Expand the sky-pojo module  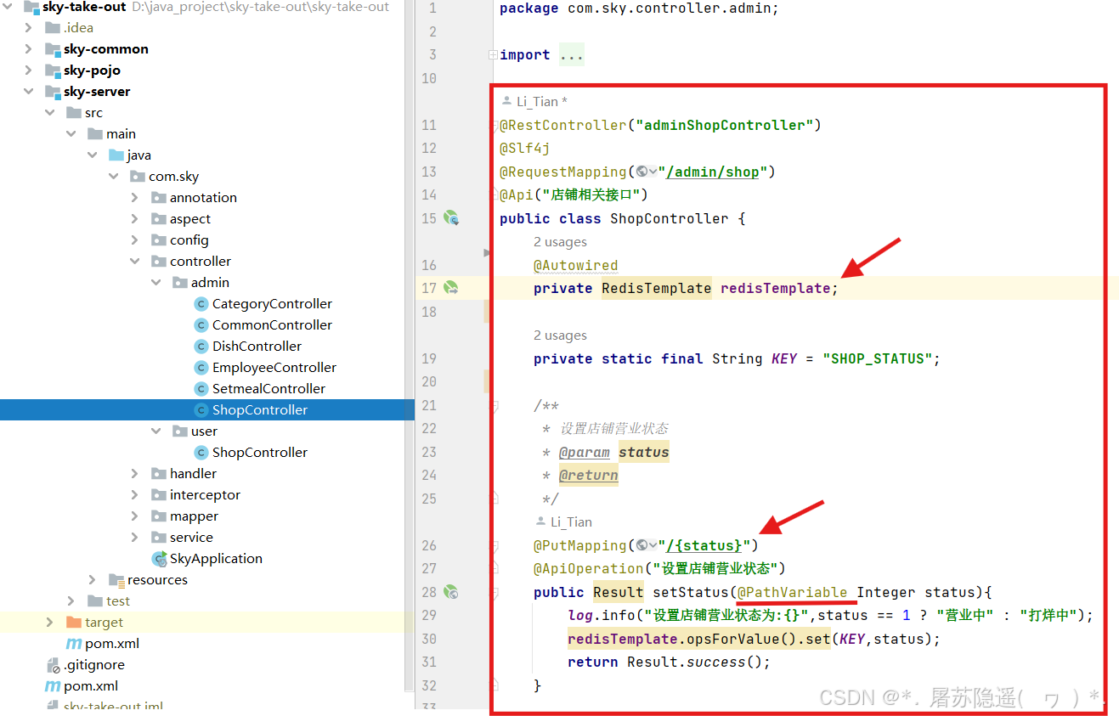tap(29, 70)
